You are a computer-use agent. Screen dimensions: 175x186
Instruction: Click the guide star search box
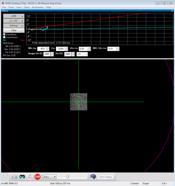point(79,102)
